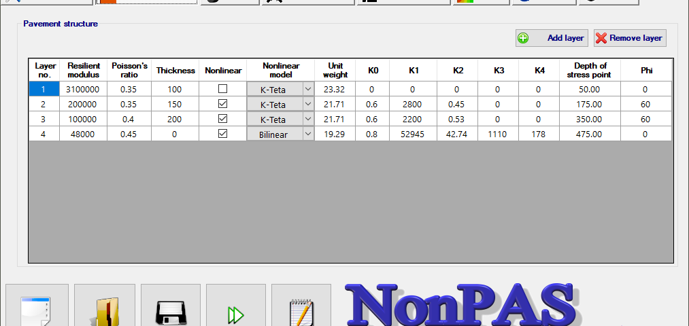Click the Thickness column header

click(175, 70)
